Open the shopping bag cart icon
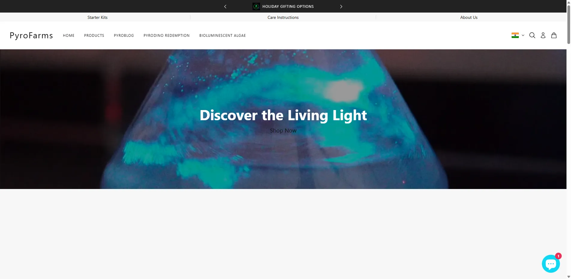The height and width of the screenshot is (279, 571). tap(554, 35)
